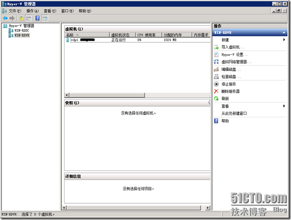Click the Hyper-V 管理器 root icon in tree
Screen dimensions: 291x220
pyautogui.click(x=5, y=26)
